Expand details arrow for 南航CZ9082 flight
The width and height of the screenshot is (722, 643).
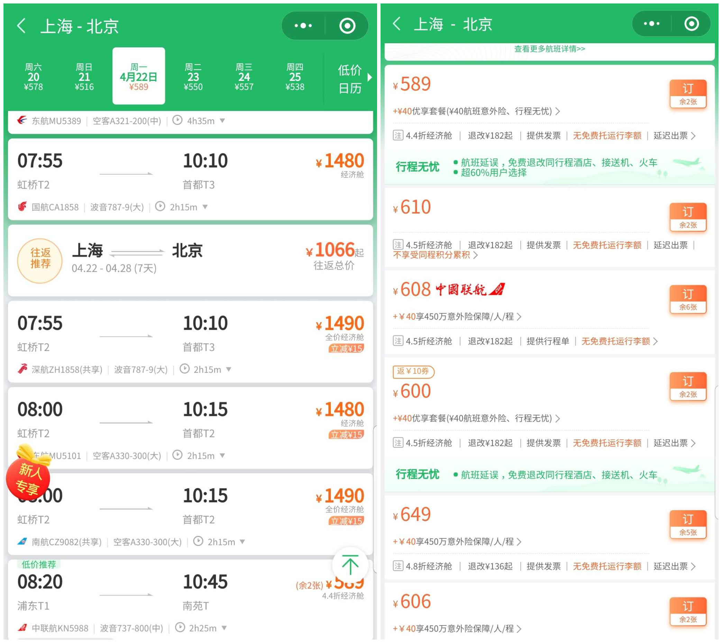pyautogui.click(x=242, y=542)
